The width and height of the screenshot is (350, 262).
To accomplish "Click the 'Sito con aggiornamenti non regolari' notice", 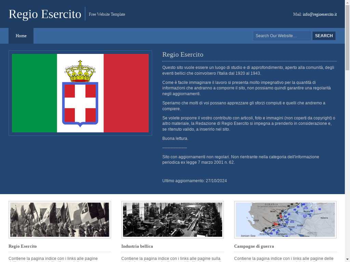I will tap(241, 160).
